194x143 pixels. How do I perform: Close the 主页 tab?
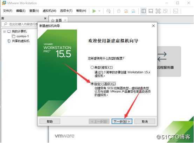(x=65, y=20)
